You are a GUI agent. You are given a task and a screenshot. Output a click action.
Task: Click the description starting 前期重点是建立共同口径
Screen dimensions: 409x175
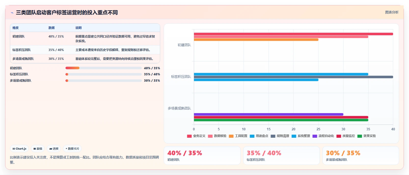(115, 39)
